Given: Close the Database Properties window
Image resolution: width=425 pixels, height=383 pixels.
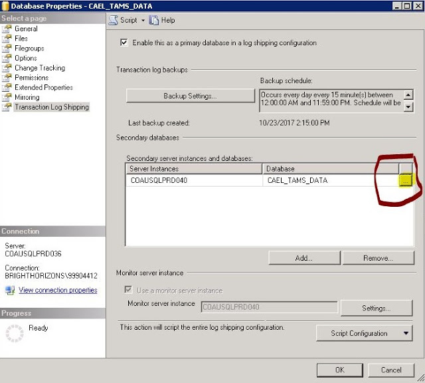Looking at the screenshot, I should click(418, 6).
